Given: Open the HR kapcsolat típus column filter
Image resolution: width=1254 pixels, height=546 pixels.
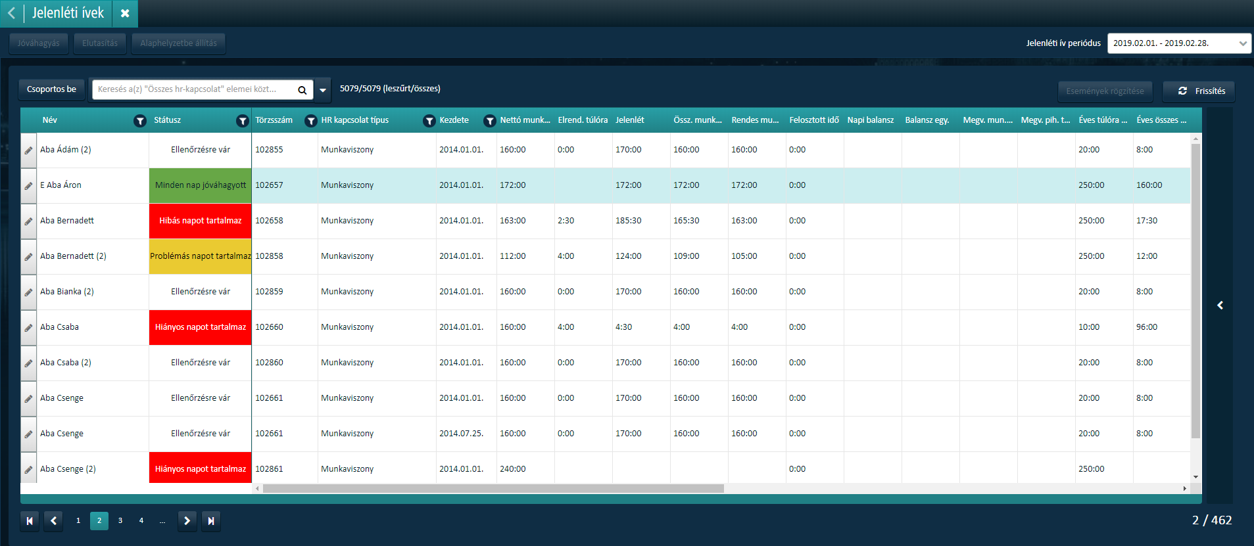Looking at the screenshot, I should tap(429, 120).
